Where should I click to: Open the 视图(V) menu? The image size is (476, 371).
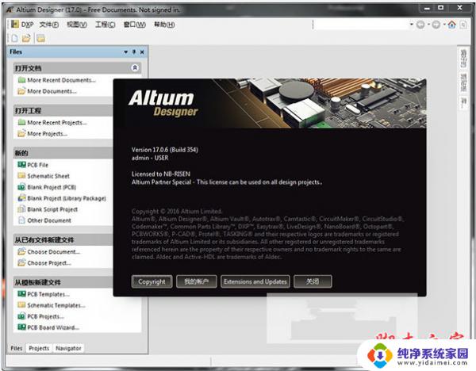pyautogui.click(x=77, y=25)
